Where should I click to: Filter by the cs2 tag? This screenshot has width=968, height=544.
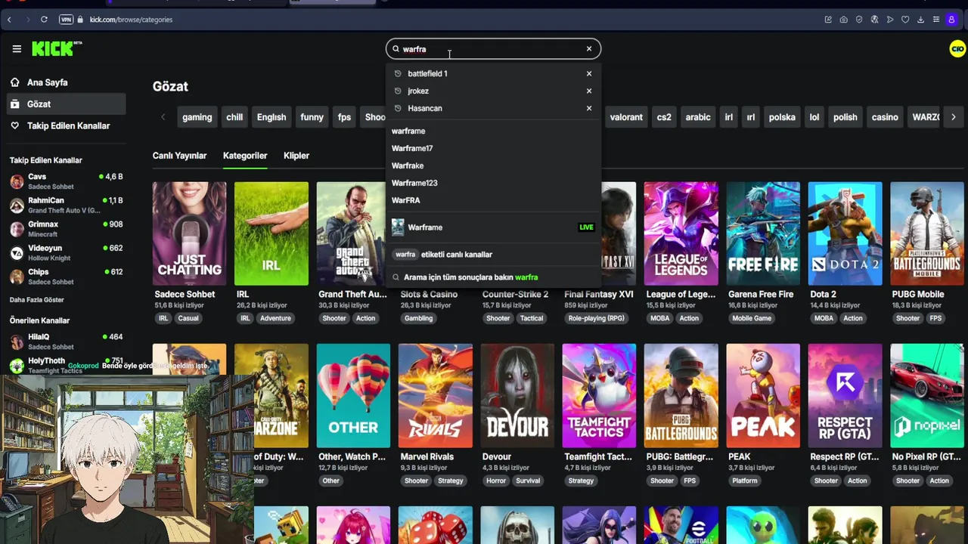coord(664,117)
